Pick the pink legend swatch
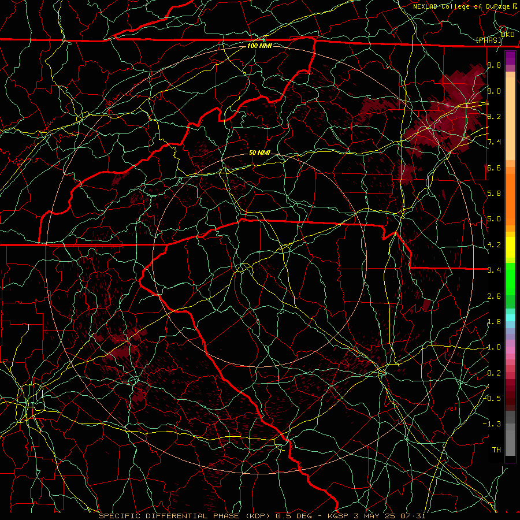Screen dimensions: 520x520 [x=510, y=350]
